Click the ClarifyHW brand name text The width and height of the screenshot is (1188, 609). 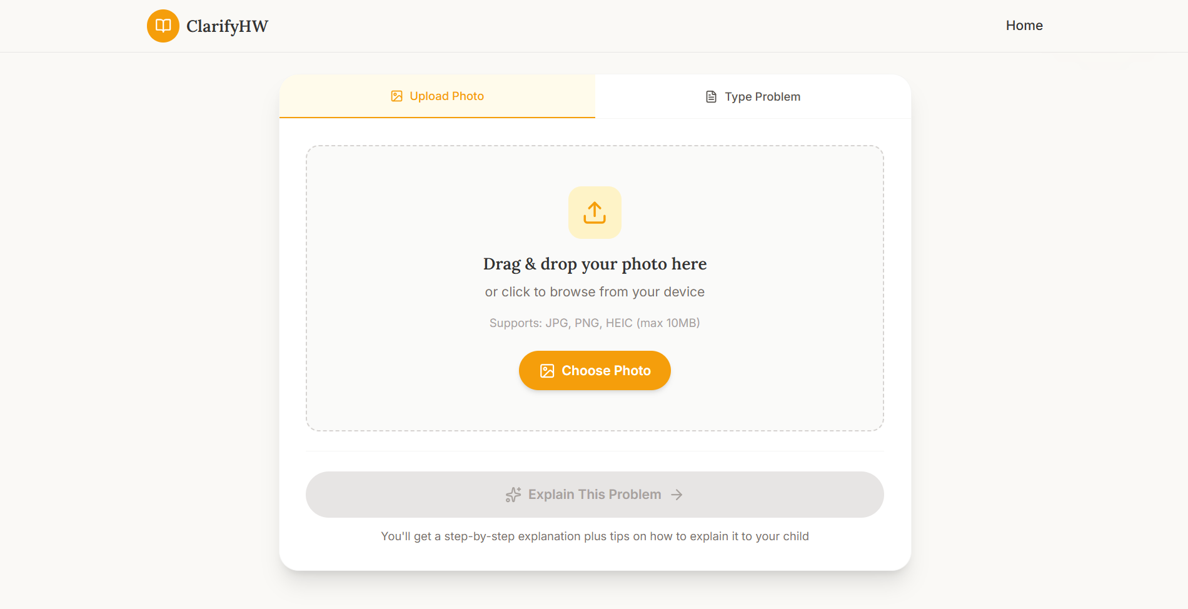[x=227, y=26]
